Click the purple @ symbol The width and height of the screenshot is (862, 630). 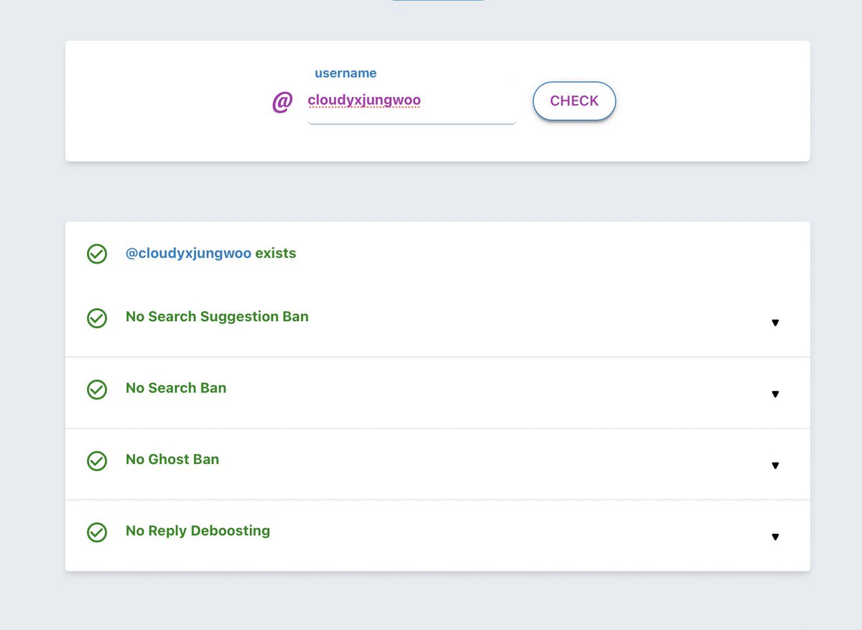click(282, 102)
